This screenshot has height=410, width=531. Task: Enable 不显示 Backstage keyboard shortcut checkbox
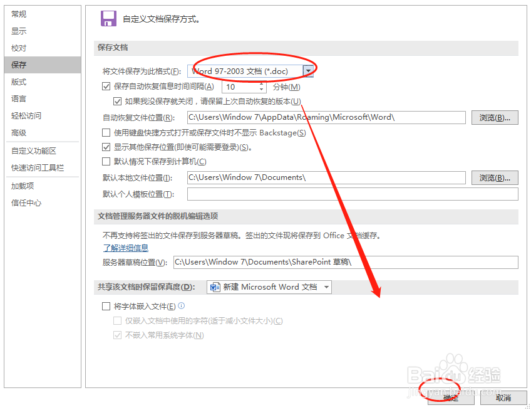pyautogui.click(x=106, y=132)
